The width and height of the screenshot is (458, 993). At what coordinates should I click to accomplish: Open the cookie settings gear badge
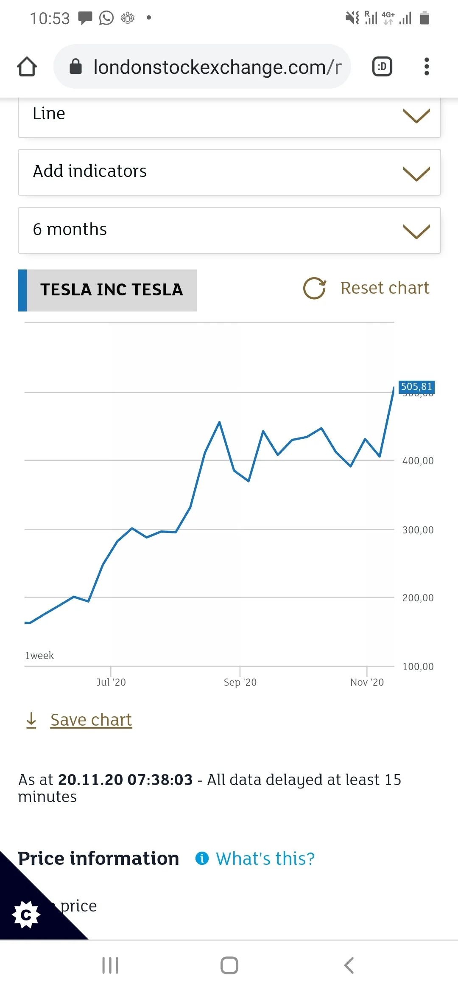click(26, 914)
